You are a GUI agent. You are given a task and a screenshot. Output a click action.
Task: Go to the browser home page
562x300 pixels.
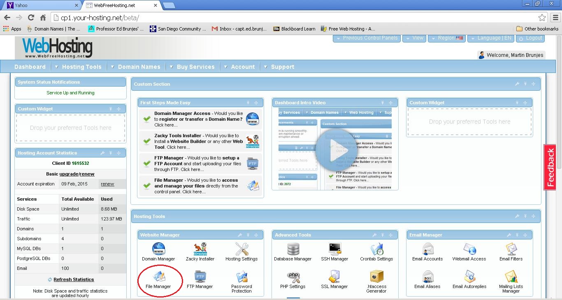coord(43,17)
